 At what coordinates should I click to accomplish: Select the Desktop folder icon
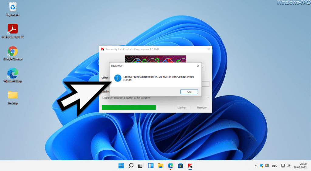(x=13, y=97)
